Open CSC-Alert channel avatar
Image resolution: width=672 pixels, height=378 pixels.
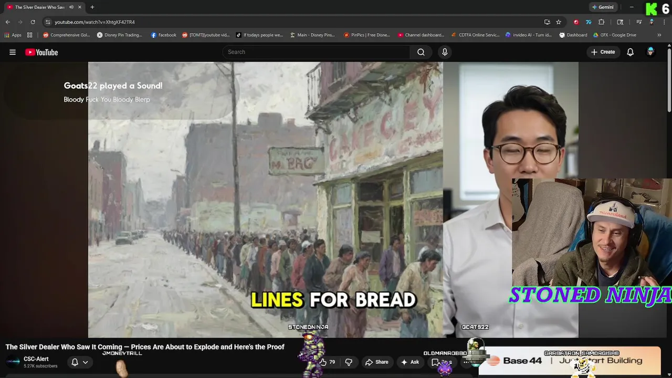click(13, 362)
